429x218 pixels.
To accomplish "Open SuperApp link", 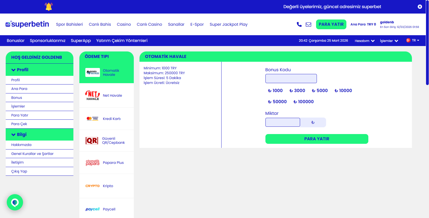I will (81, 41).
